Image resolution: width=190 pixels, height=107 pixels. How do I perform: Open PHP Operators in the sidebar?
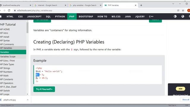[x=13, y=83]
